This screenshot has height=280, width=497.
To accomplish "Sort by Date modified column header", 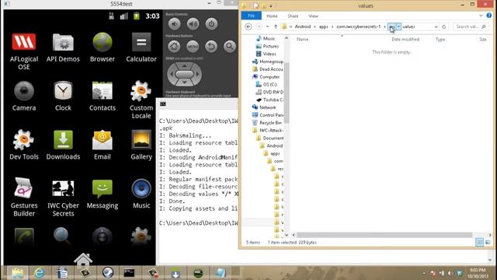I will tap(405, 40).
